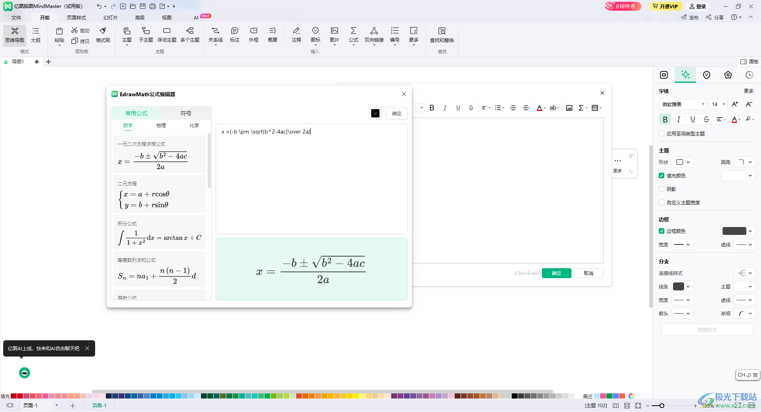Select the 浮动主题 floating topic icon
761x412 pixels.
(166, 35)
